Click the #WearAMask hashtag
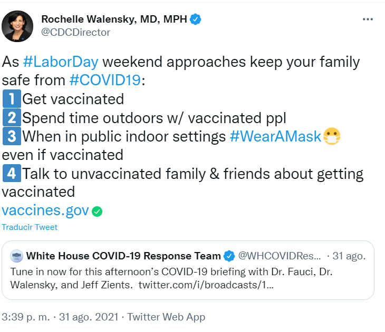385x332 pixels. 276,136
